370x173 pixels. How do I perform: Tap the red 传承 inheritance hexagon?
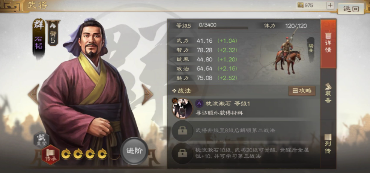pos(51,155)
